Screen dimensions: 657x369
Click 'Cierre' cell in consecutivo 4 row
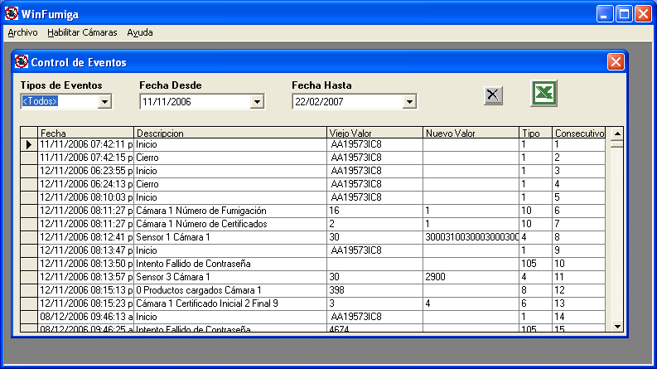[x=229, y=184]
